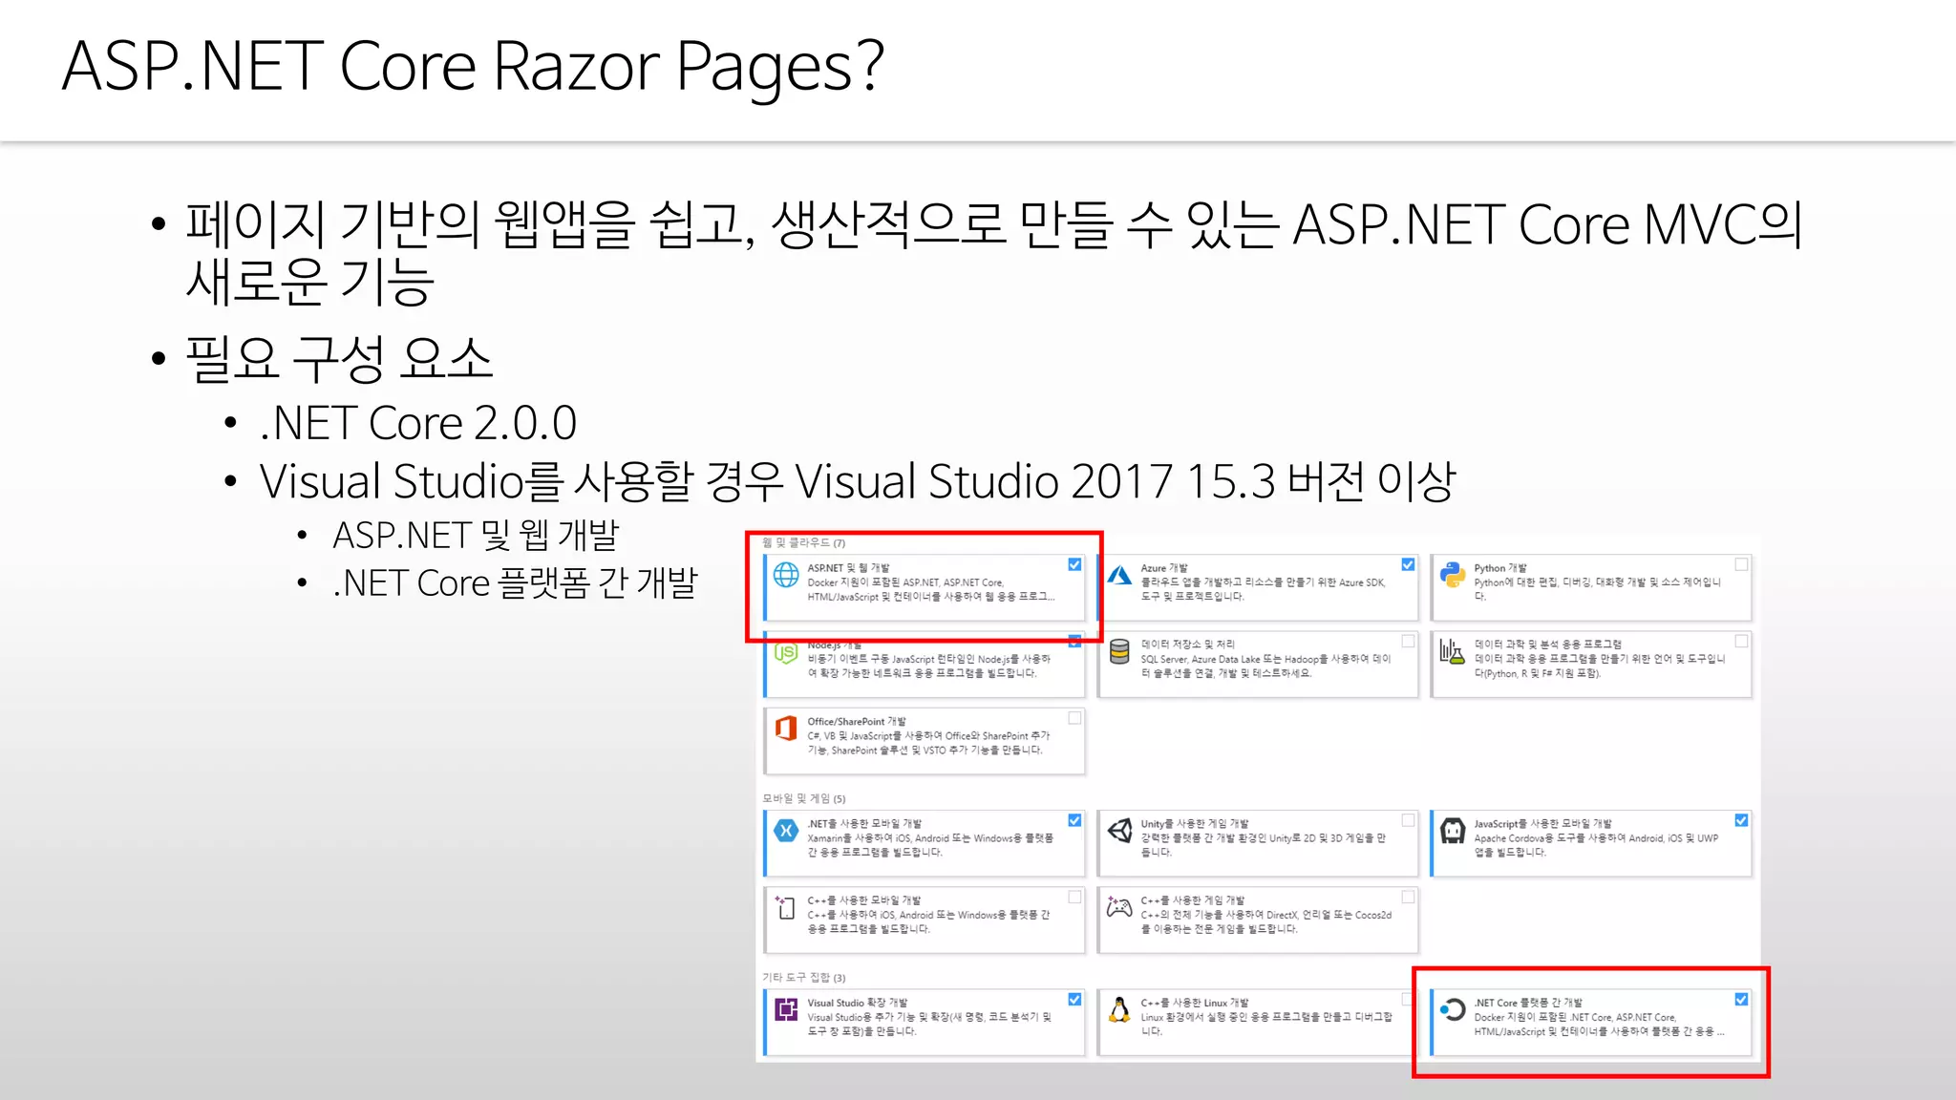
Task: Click the Azure development logo icon
Action: point(1119,575)
